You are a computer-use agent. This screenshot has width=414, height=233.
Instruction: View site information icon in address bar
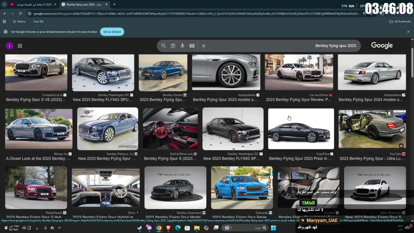(29, 14)
